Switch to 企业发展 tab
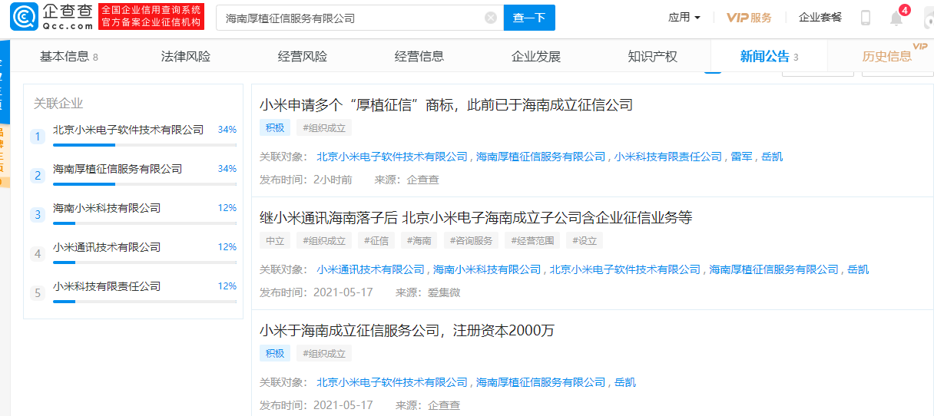The width and height of the screenshot is (934, 416). point(536,56)
